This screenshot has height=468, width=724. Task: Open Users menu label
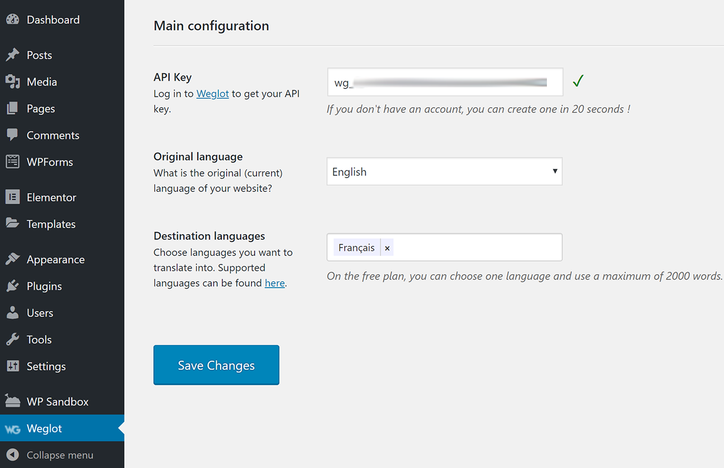point(40,313)
